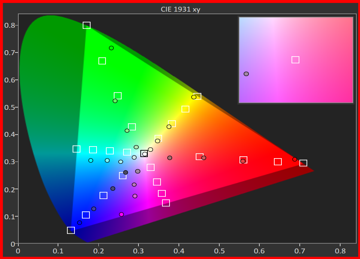Viewport: 360px width, 259px height.
Task: Click the 0.8 label on the vertical axis
Action: (9, 25)
